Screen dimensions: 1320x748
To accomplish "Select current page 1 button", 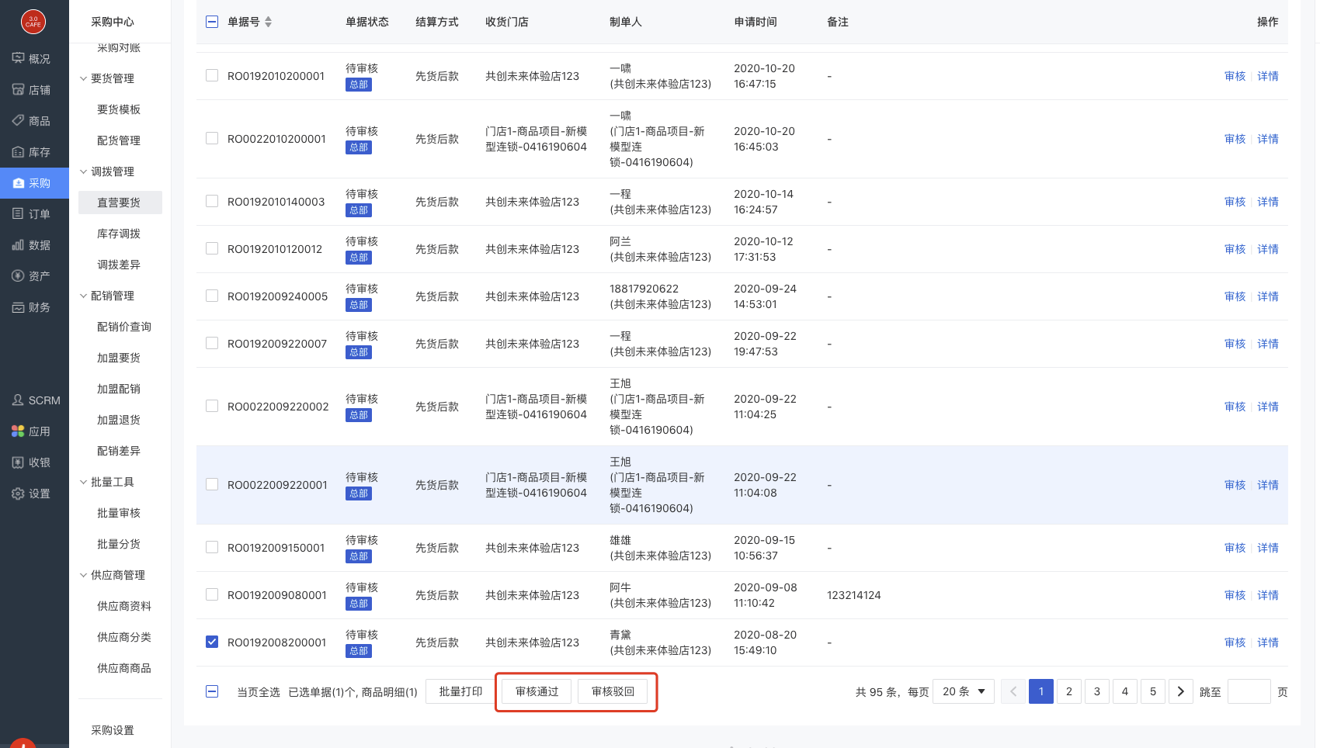I will pyautogui.click(x=1041, y=691).
